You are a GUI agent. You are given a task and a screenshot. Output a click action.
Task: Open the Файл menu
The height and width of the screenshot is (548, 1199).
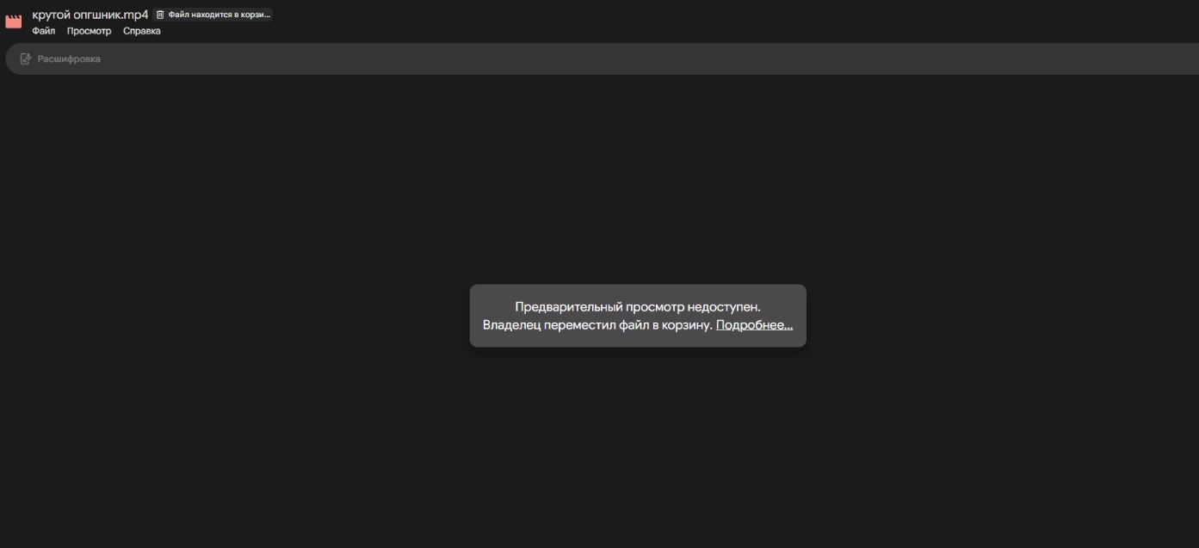pyautogui.click(x=44, y=31)
